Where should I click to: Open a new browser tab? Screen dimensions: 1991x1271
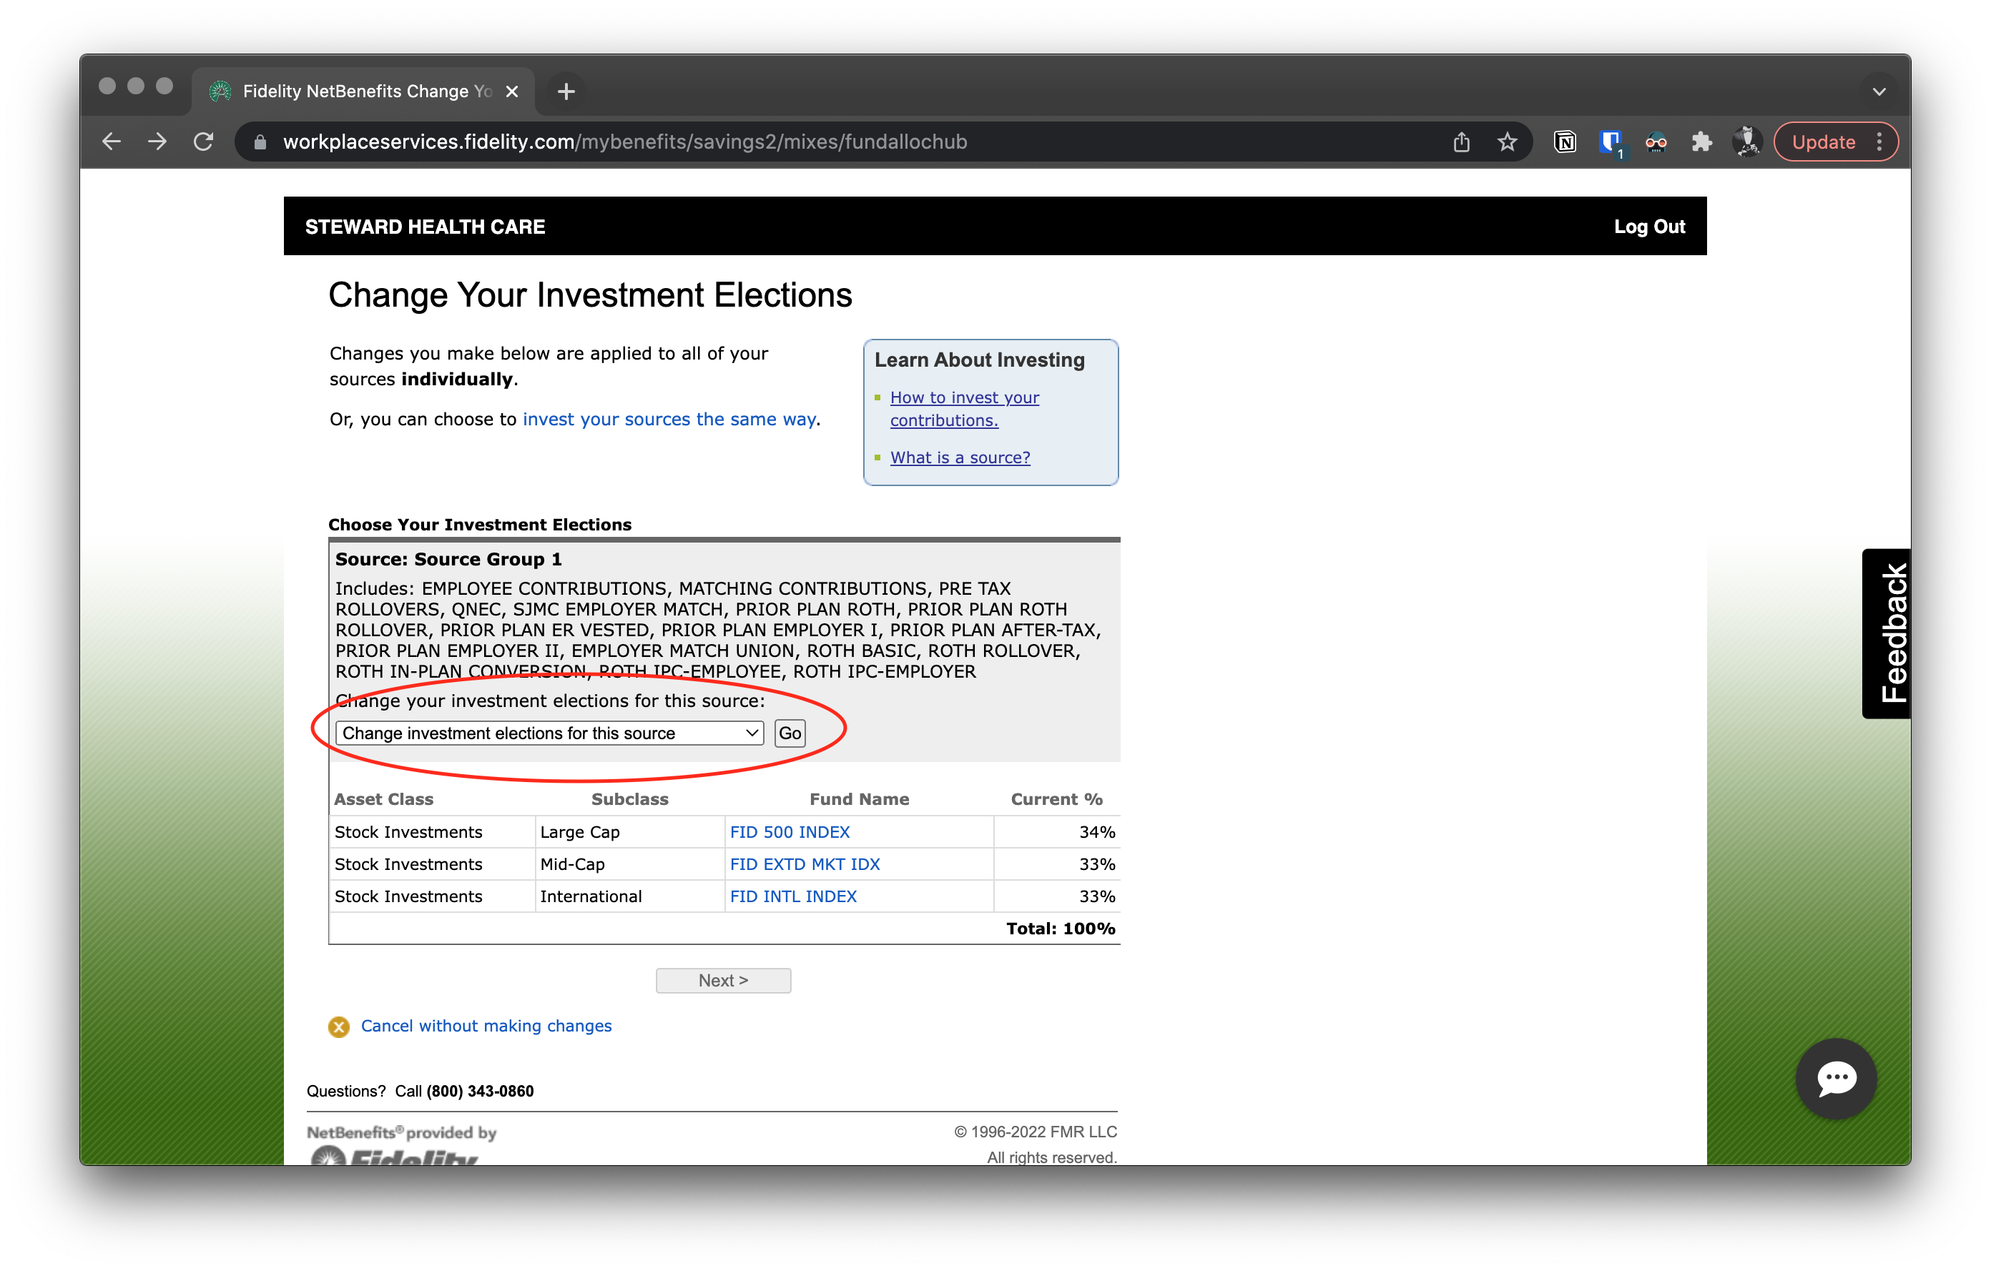(566, 91)
